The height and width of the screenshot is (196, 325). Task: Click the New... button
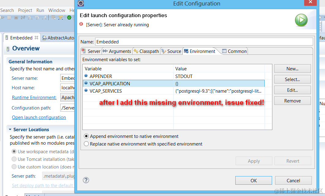(293, 68)
